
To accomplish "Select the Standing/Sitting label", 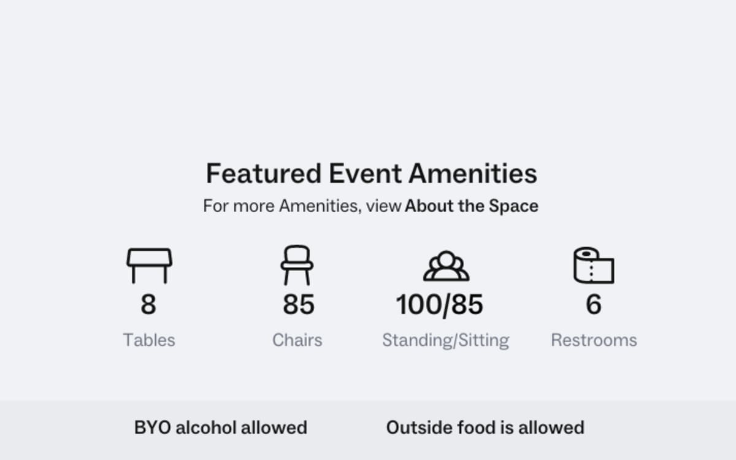I will (x=445, y=340).
